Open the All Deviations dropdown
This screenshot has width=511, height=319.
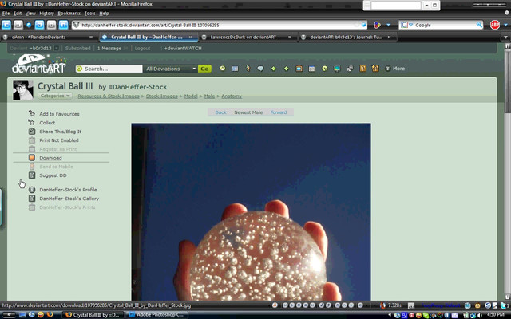click(x=170, y=69)
